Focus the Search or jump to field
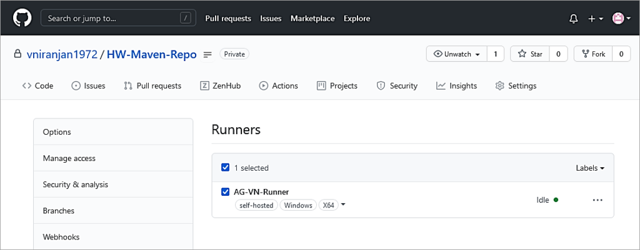 pyautogui.click(x=118, y=18)
